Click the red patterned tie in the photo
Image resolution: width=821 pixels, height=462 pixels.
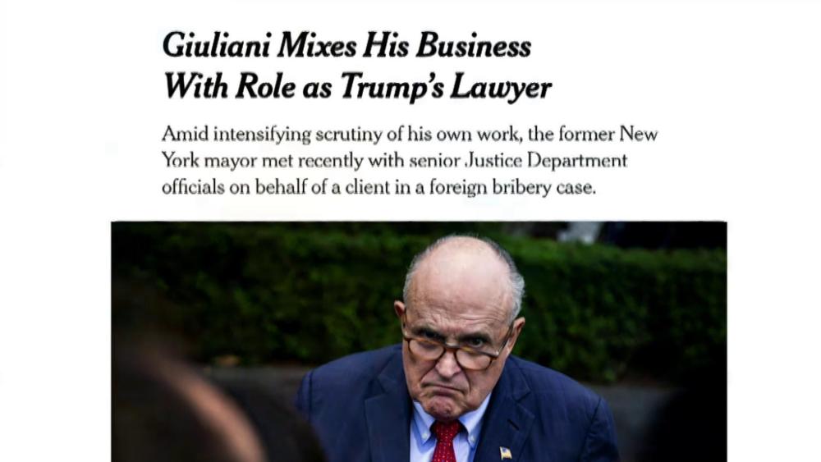coord(445,441)
